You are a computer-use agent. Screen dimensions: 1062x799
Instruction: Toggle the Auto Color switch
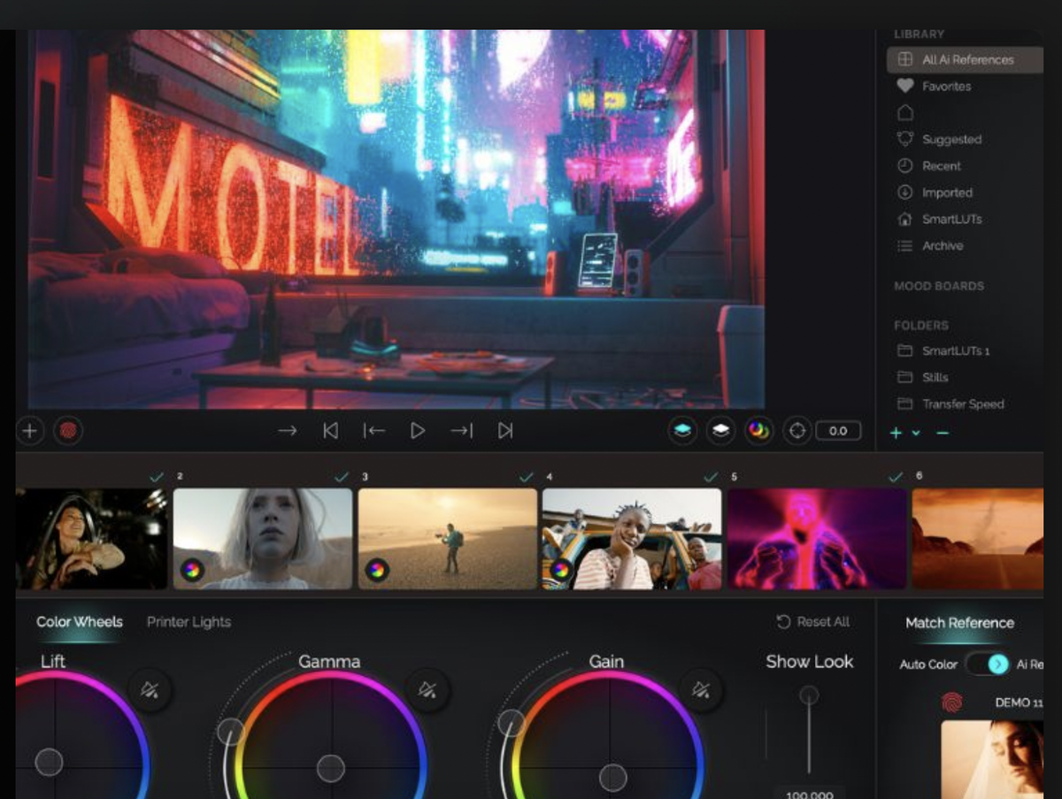988,665
